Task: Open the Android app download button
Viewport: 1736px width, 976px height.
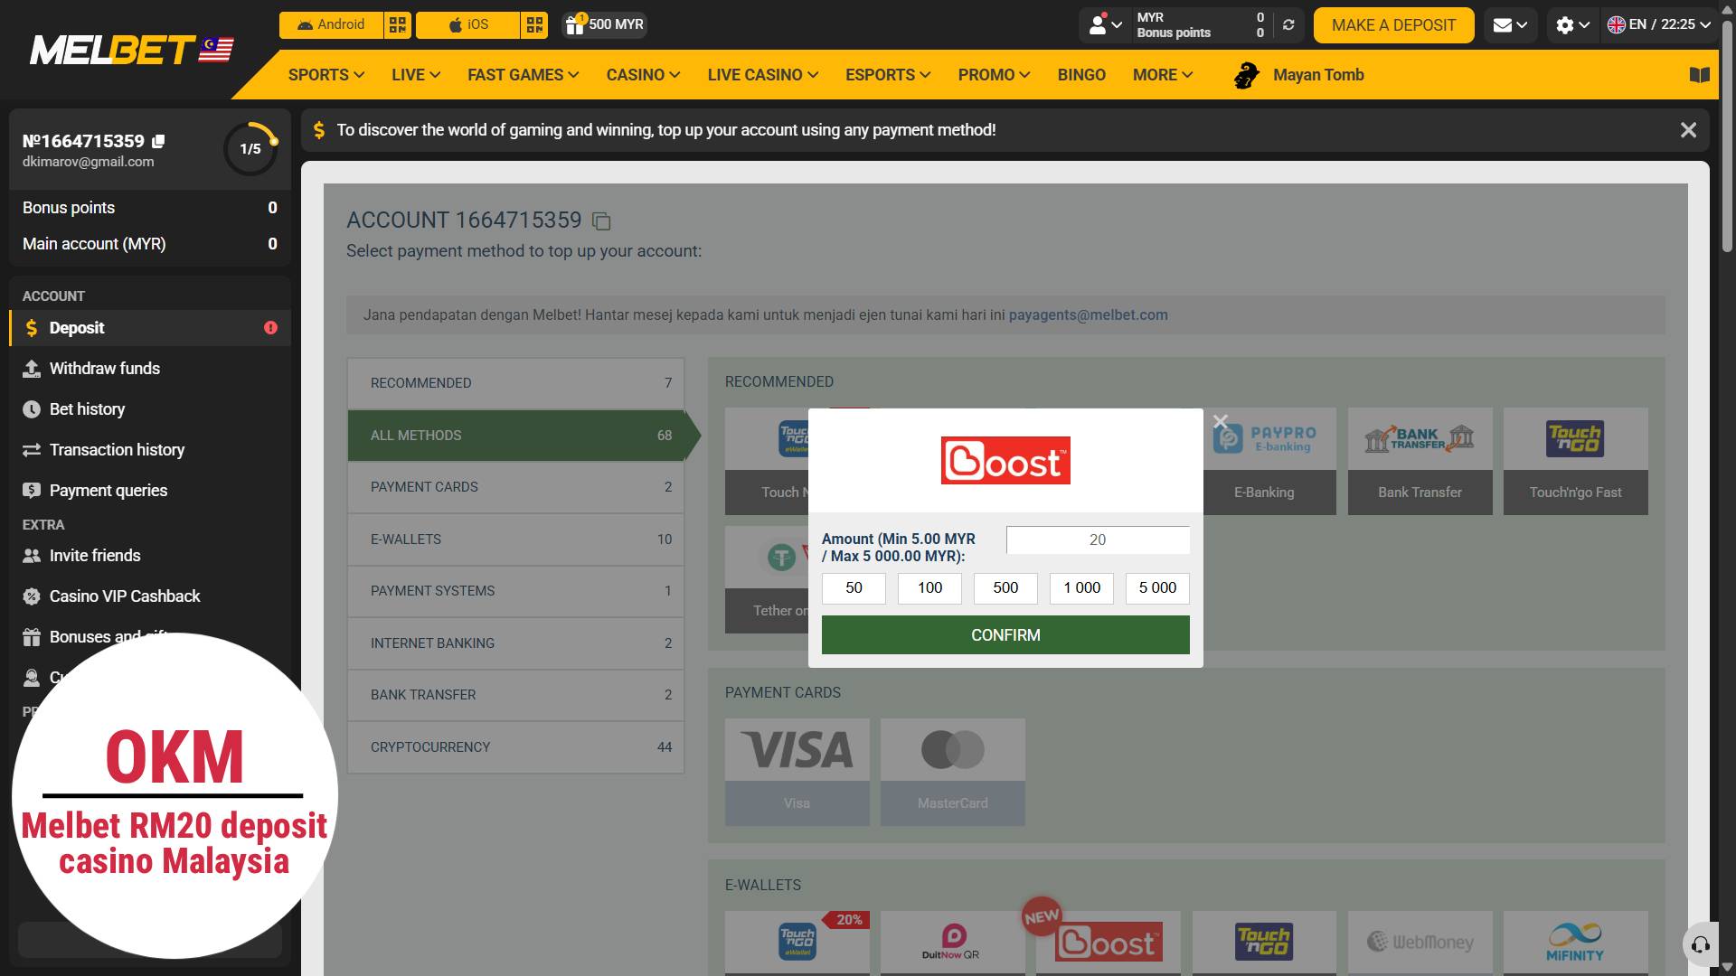Action: pyautogui.click(x=331, y=24)
